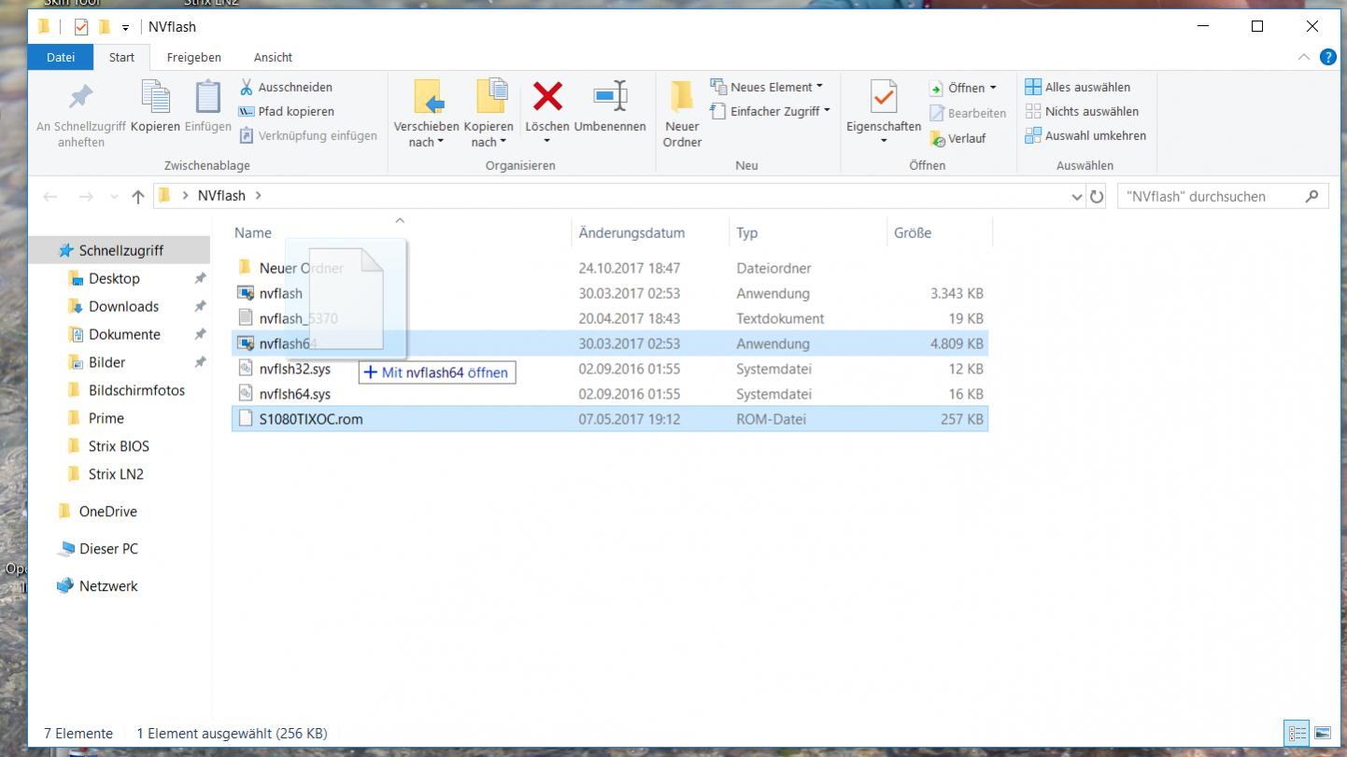This screenshot has height=757, width=1347.
Task: Click quick access properties checkmark icon
Action: (x=80, y=27)
